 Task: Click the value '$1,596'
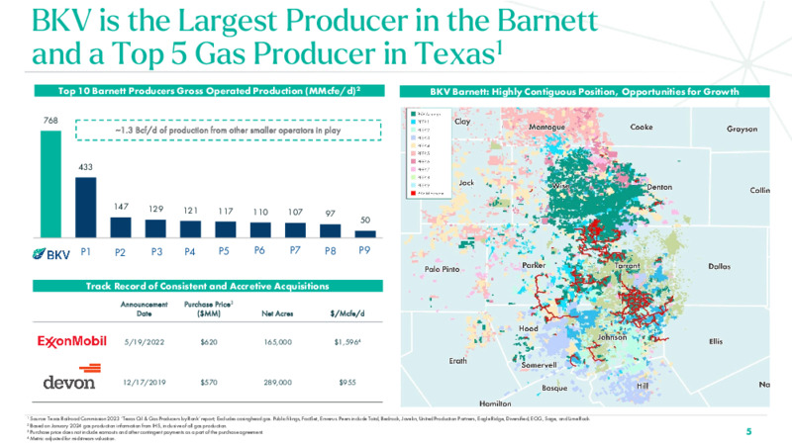pos(347,342)
